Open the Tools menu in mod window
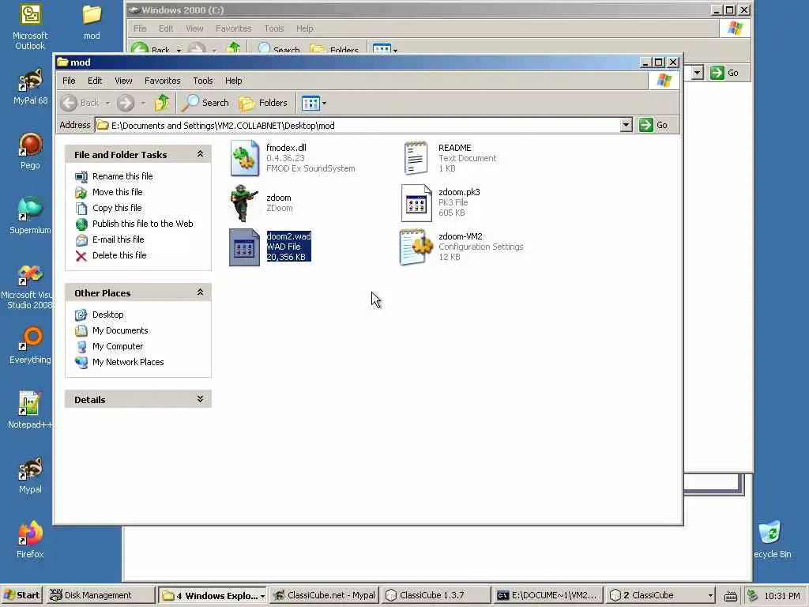This screenshot has height=607, width=809. tap(203, 81)
